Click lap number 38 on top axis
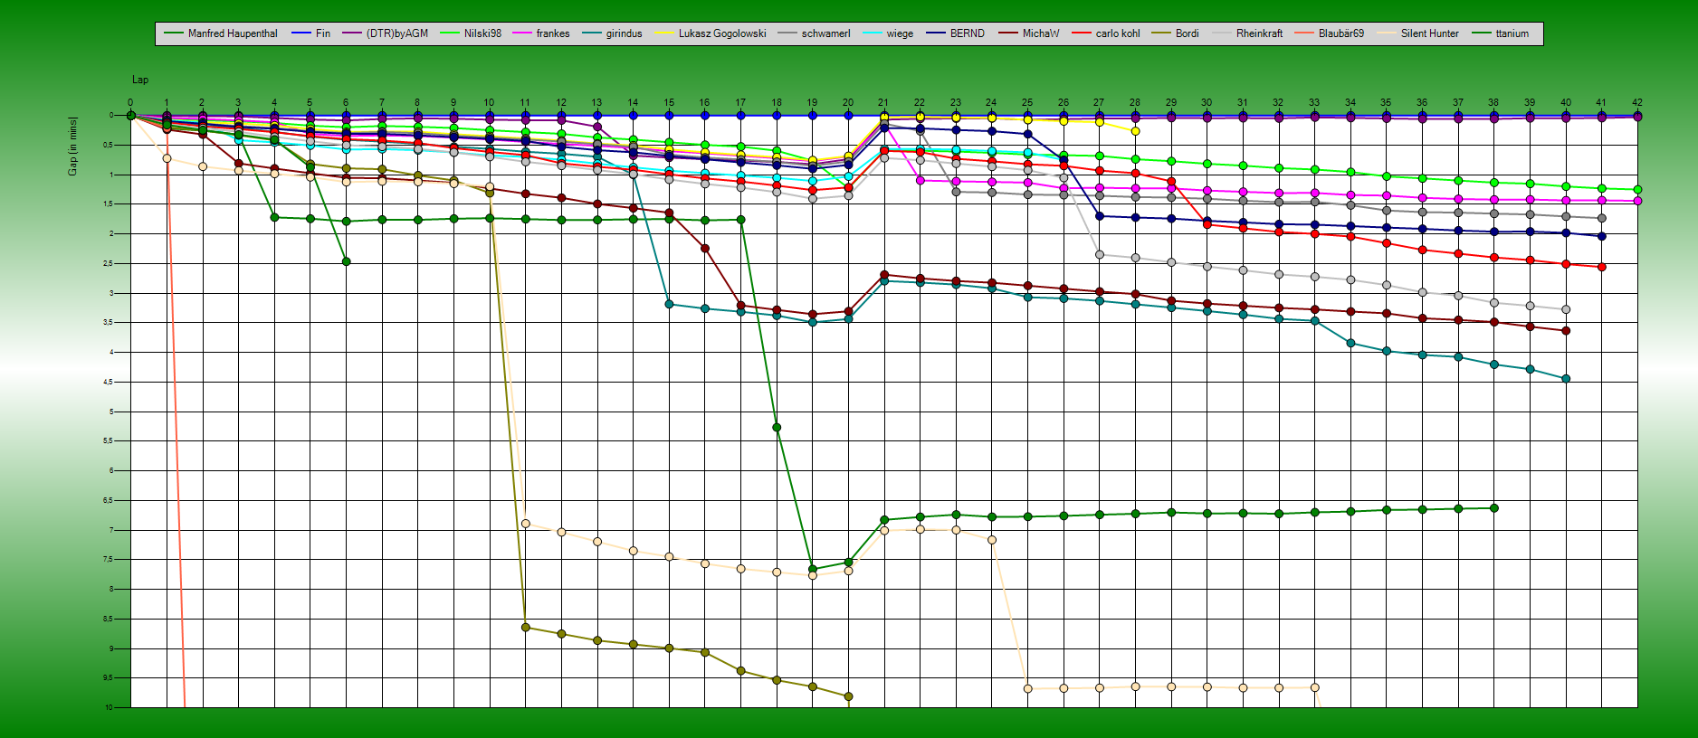 tap(1493, 102)
